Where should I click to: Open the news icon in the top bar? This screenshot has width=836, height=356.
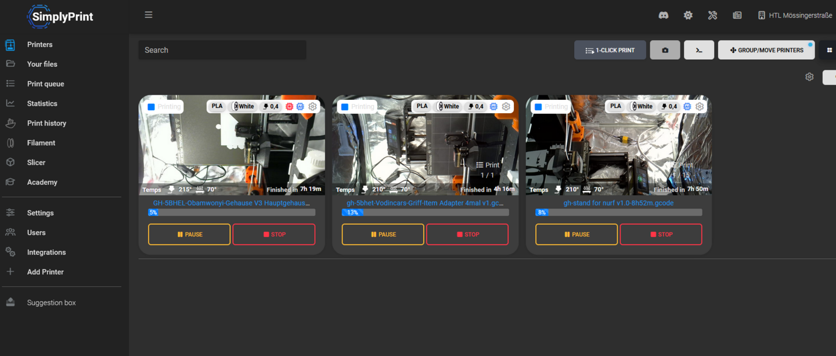click(x=737, y=16)
